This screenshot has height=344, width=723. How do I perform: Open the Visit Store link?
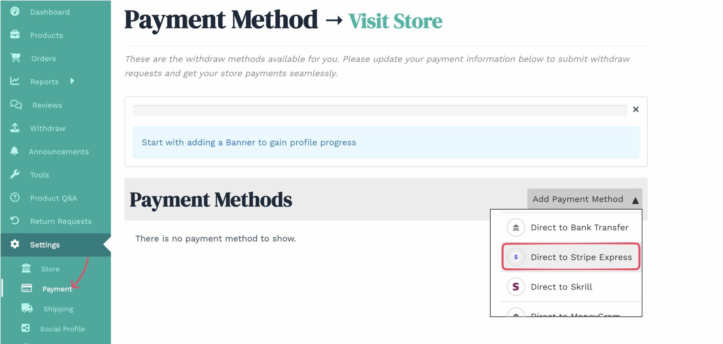point(395,21)
